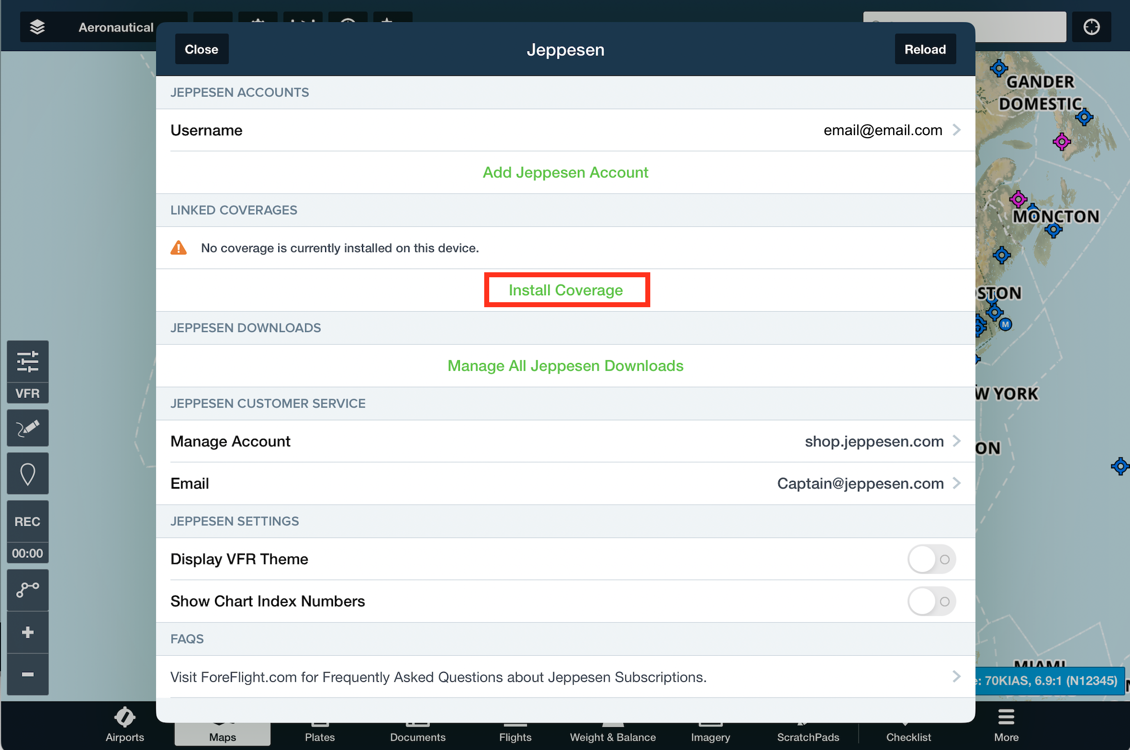Switch to the Plates tab
The height and width of the screenshot is (750, 1130).
click(320, 734)
